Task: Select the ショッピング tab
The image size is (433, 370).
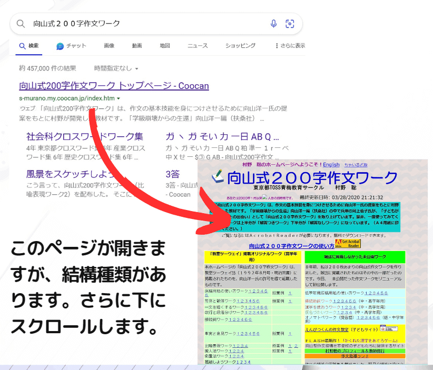Action: coord(240,46)
